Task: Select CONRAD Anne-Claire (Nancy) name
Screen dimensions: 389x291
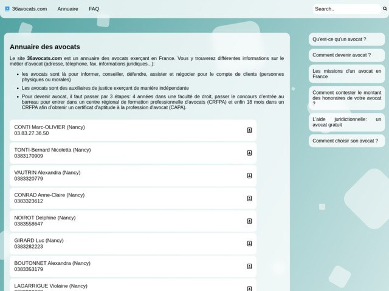Action: coord(49,195)
